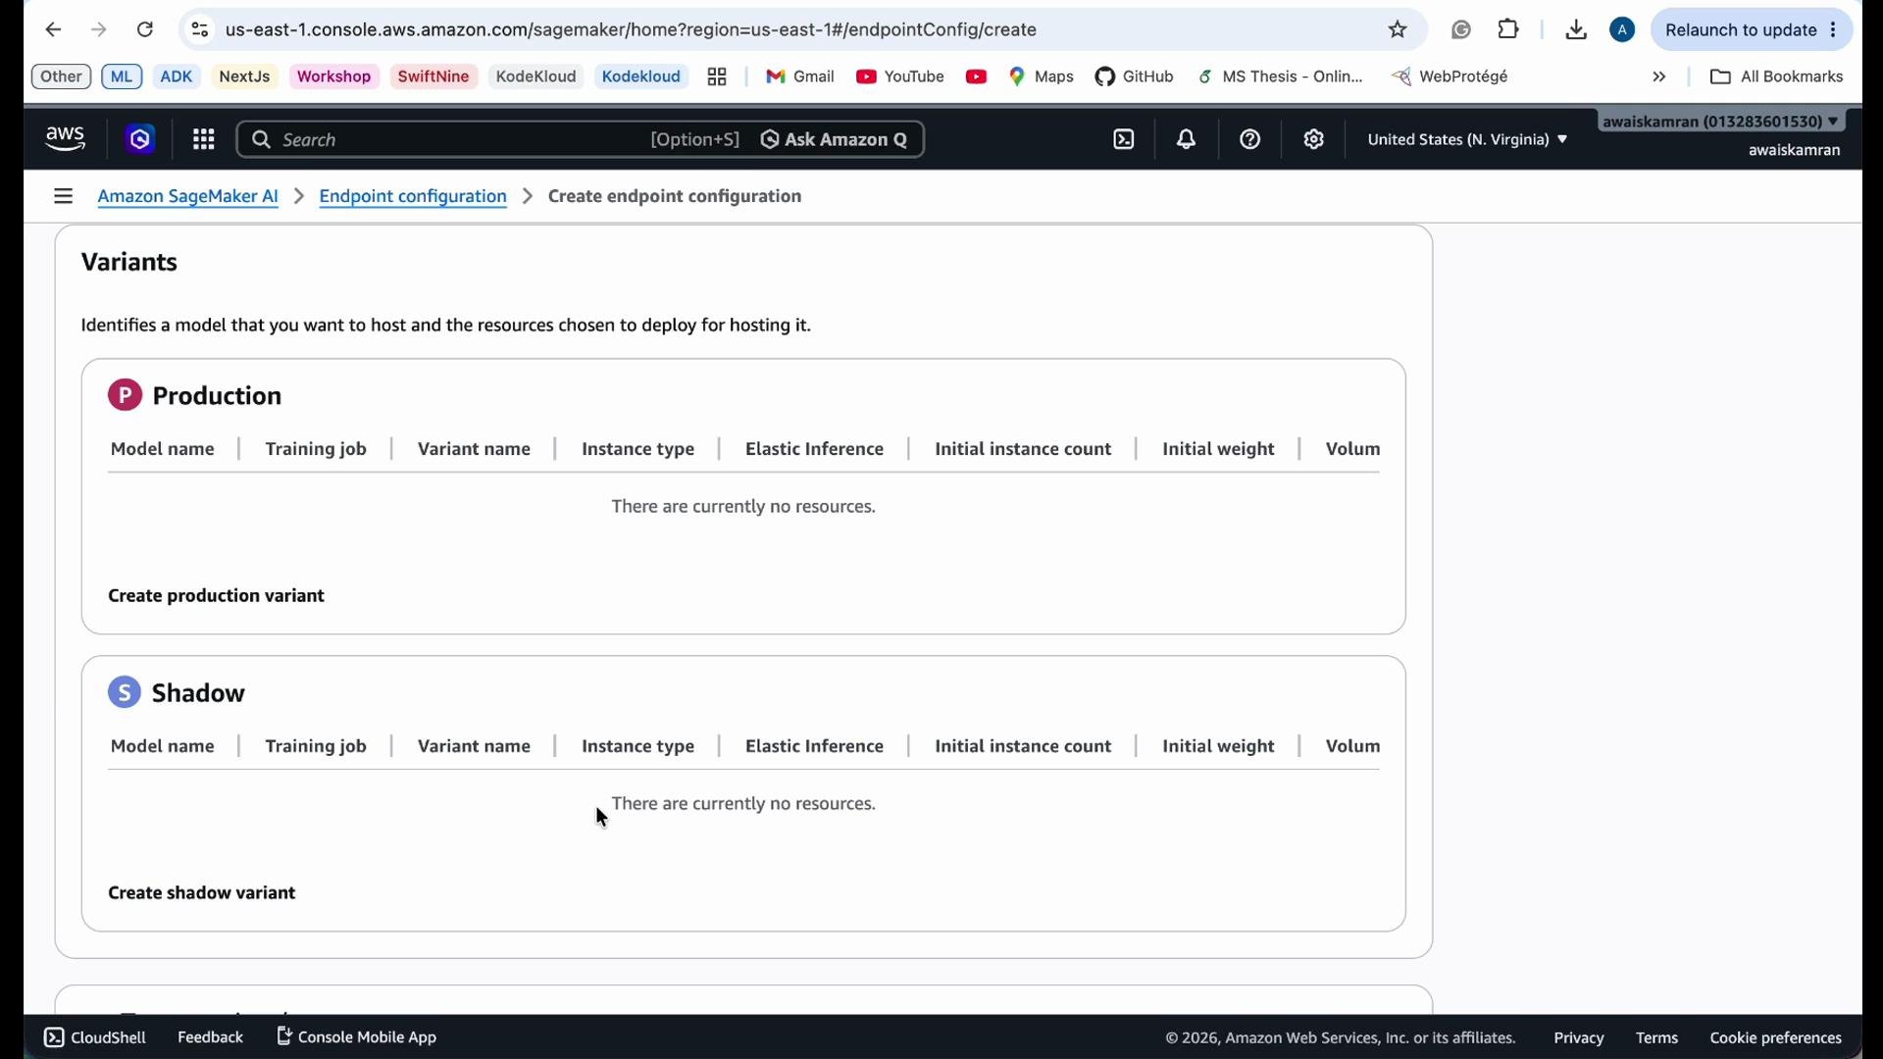Toggle the side navigation hamburger menu

pyautogui.click(x=64, y=196)
